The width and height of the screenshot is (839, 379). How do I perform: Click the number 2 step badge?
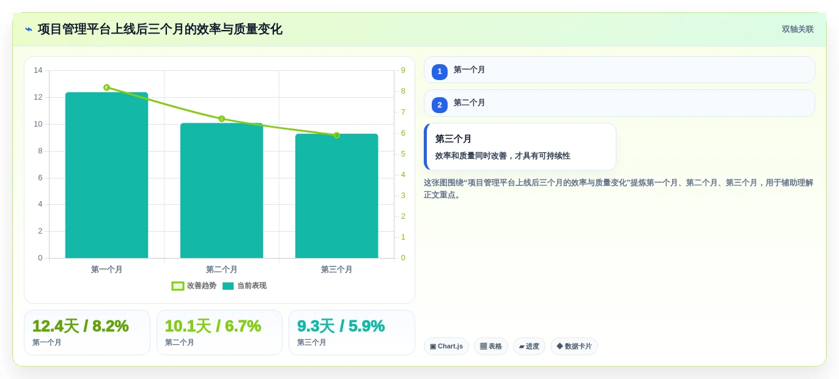[440, 105]
